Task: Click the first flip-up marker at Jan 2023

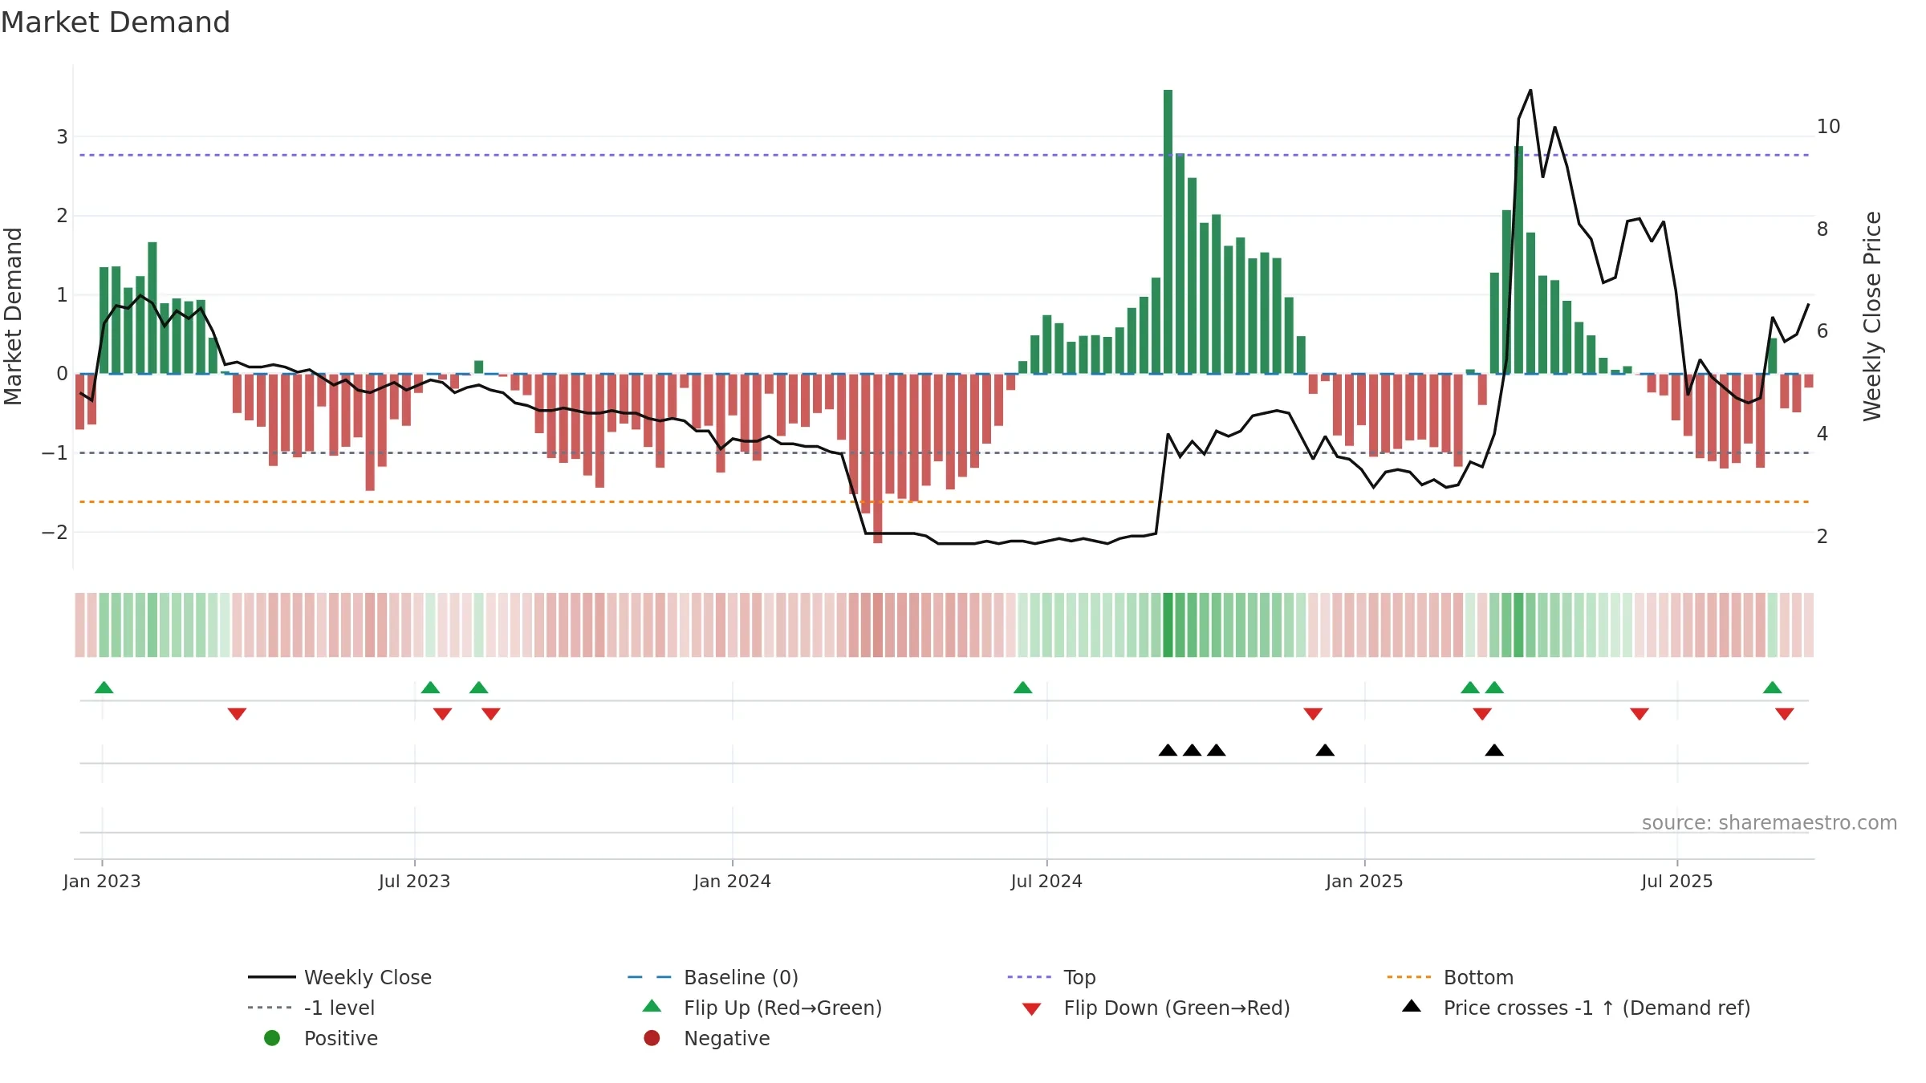Action: click(104, 688)
